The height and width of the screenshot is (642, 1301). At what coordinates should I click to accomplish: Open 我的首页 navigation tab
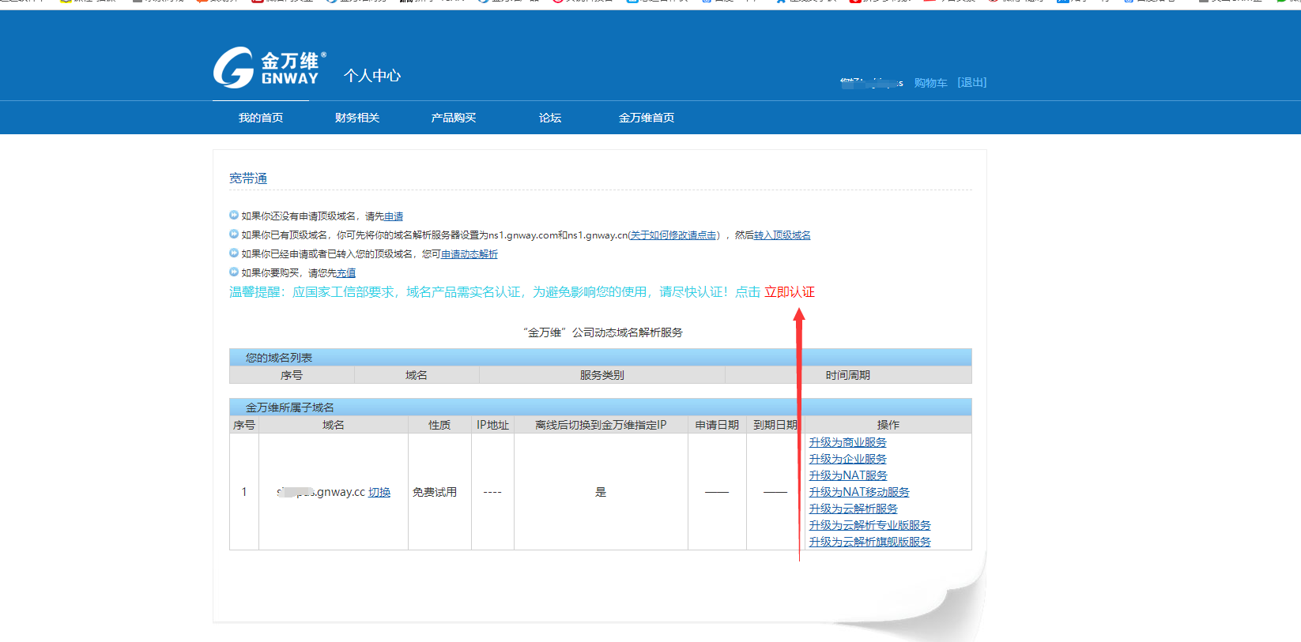261,118
